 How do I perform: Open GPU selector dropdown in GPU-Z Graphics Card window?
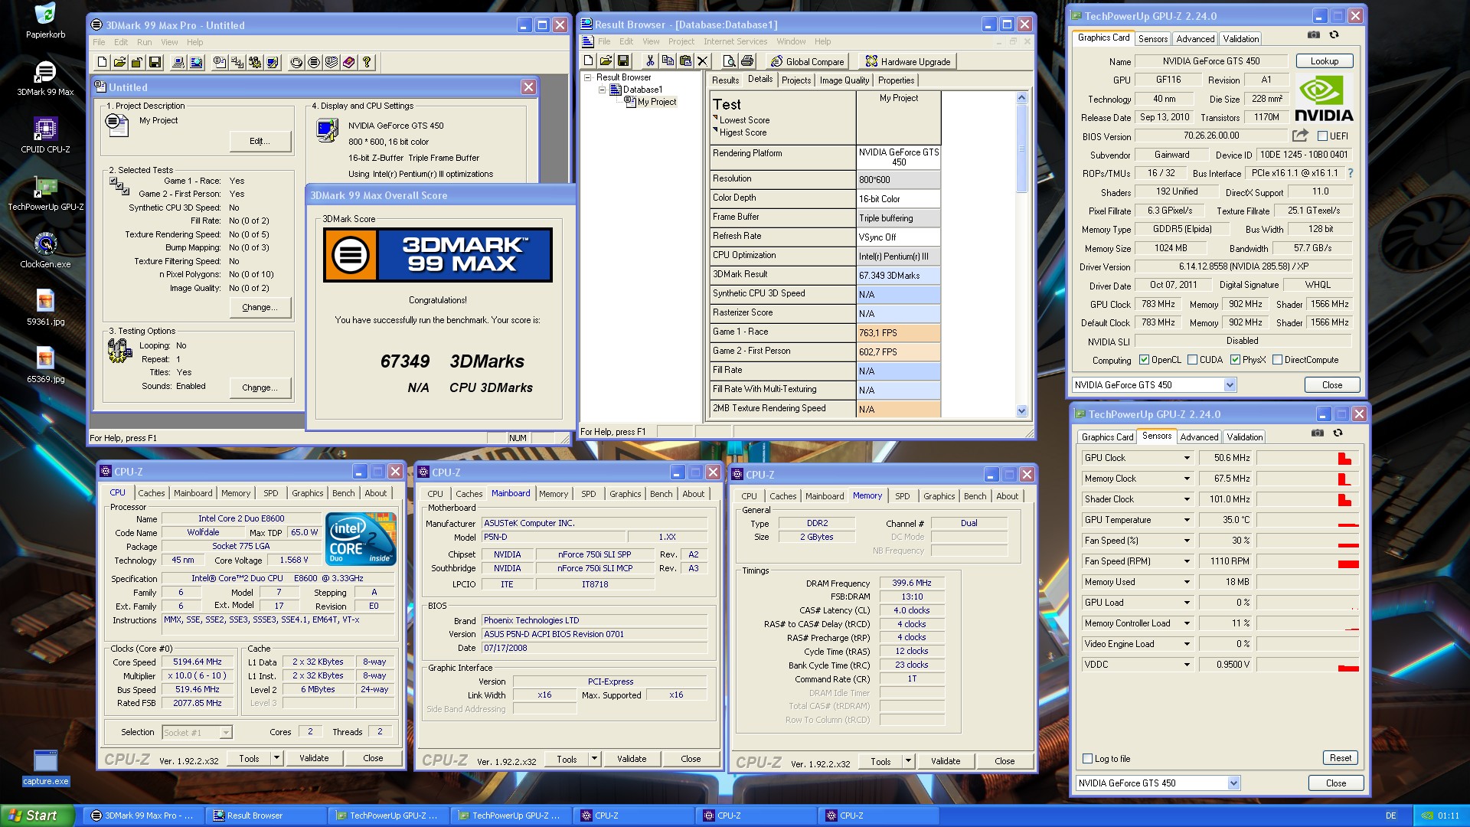point(1230,385)
